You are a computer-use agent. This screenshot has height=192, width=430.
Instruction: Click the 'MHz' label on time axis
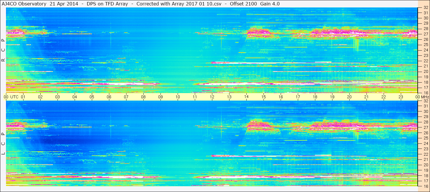425,97
